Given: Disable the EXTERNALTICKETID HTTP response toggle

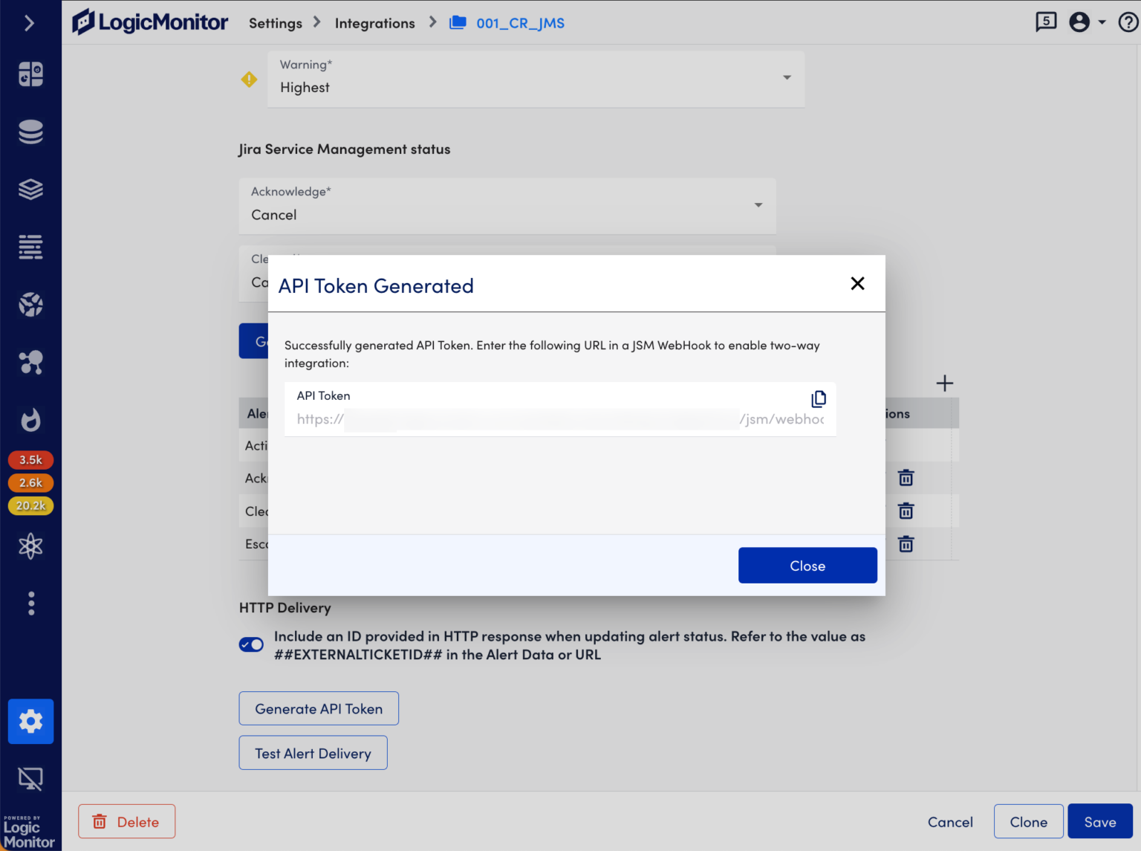Looking at the screenshot, I should (x=251, y=644).
